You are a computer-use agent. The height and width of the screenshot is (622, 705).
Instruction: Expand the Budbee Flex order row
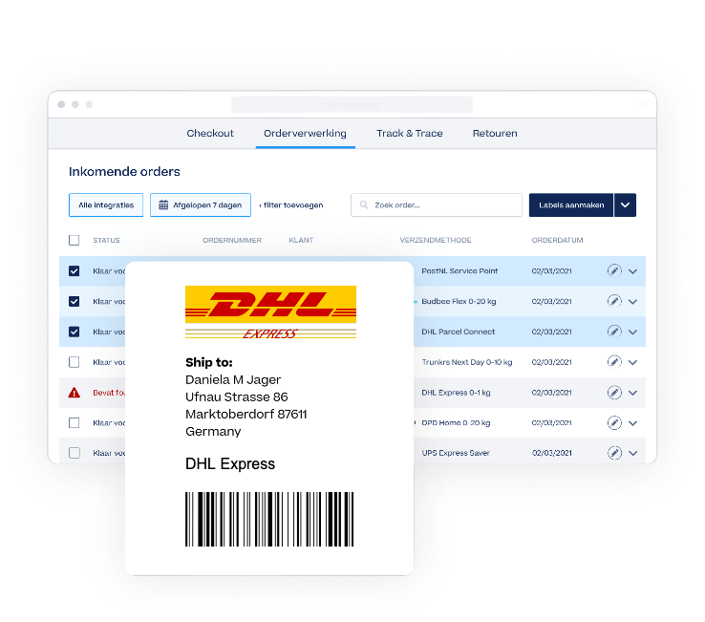(632, 301)
